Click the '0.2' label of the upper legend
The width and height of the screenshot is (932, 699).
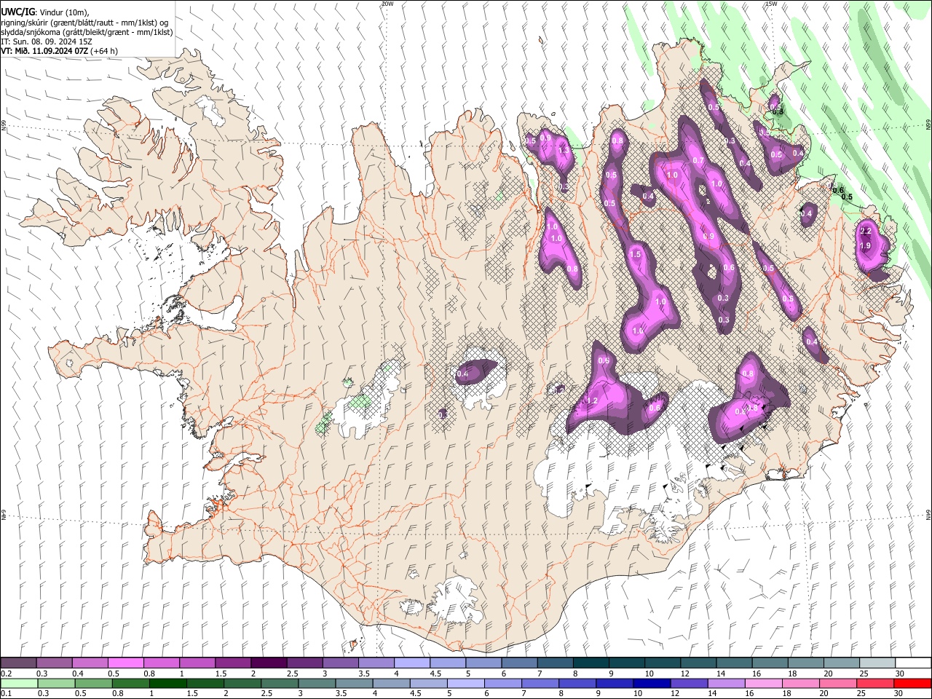(7, 674)
